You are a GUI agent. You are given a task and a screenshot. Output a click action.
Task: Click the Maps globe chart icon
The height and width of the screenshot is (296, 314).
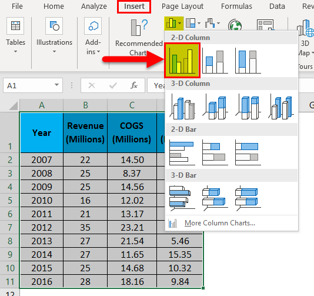point(235,25)
